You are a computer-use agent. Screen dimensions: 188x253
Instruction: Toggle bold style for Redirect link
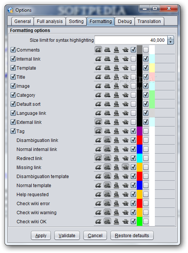pos(107,158)
